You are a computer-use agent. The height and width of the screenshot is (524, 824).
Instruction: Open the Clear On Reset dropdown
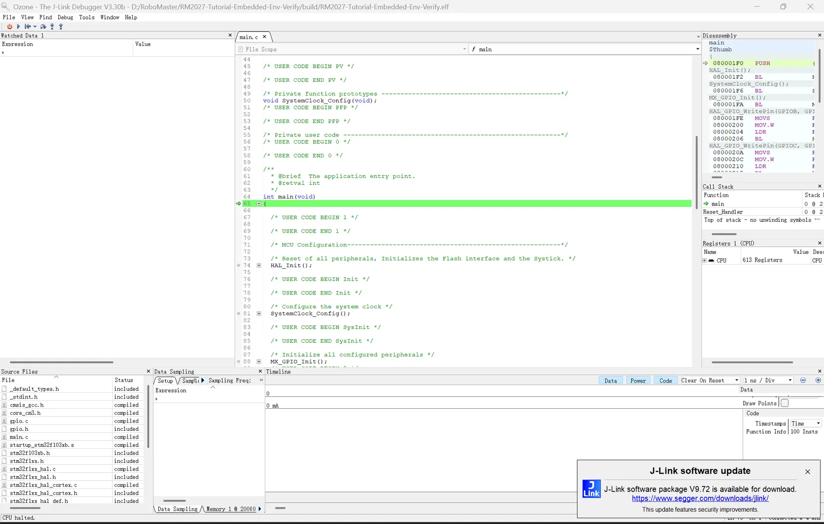tap(710, 380)
